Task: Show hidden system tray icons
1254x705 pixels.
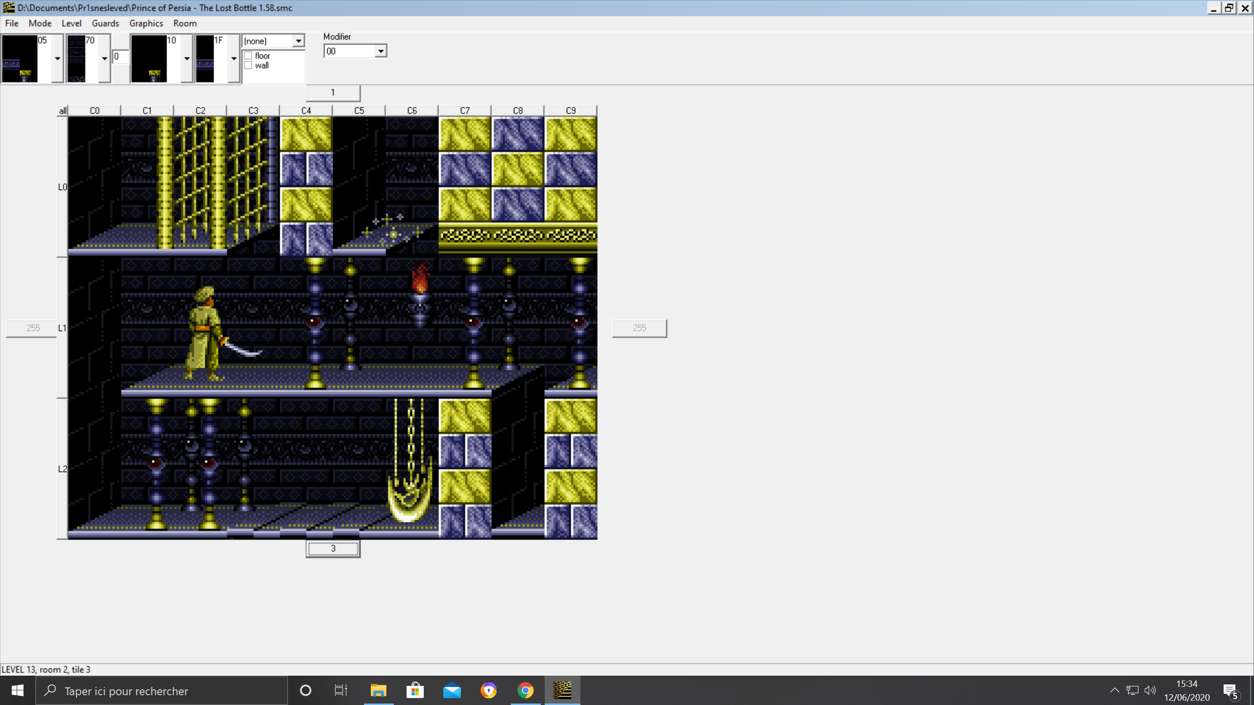Action: (1114, 690)
